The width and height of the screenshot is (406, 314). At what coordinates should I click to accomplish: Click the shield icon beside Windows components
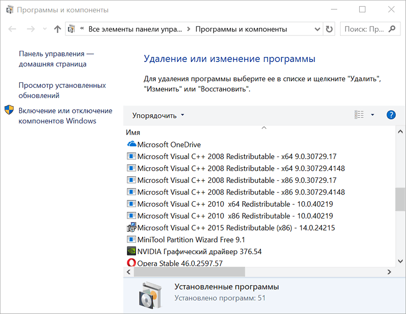click(x=9, y=110)
